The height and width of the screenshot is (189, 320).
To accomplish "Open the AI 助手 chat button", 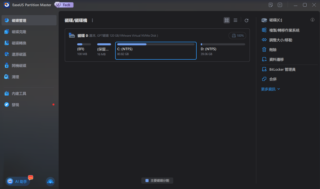I will pos(18,181).
